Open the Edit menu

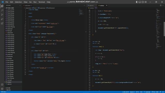coord(11,2)
